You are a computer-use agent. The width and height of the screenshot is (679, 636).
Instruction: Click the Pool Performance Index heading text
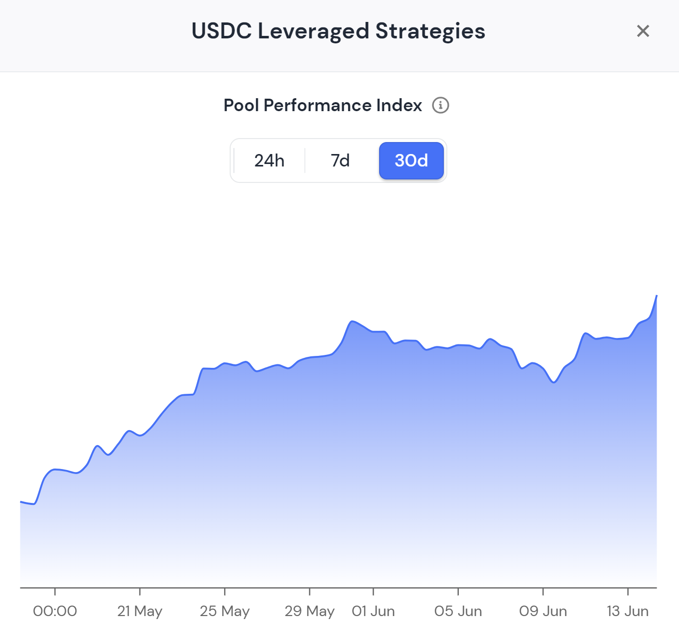(322, 105)
